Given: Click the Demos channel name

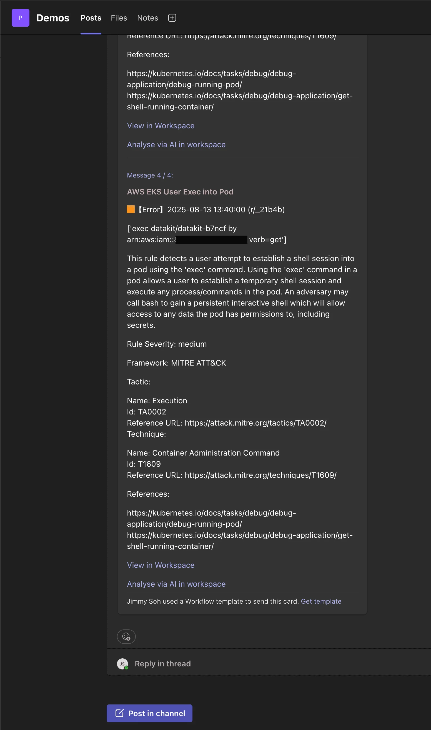Looking at the screenshot, I should pyautogui.click(x=53, y=18).
